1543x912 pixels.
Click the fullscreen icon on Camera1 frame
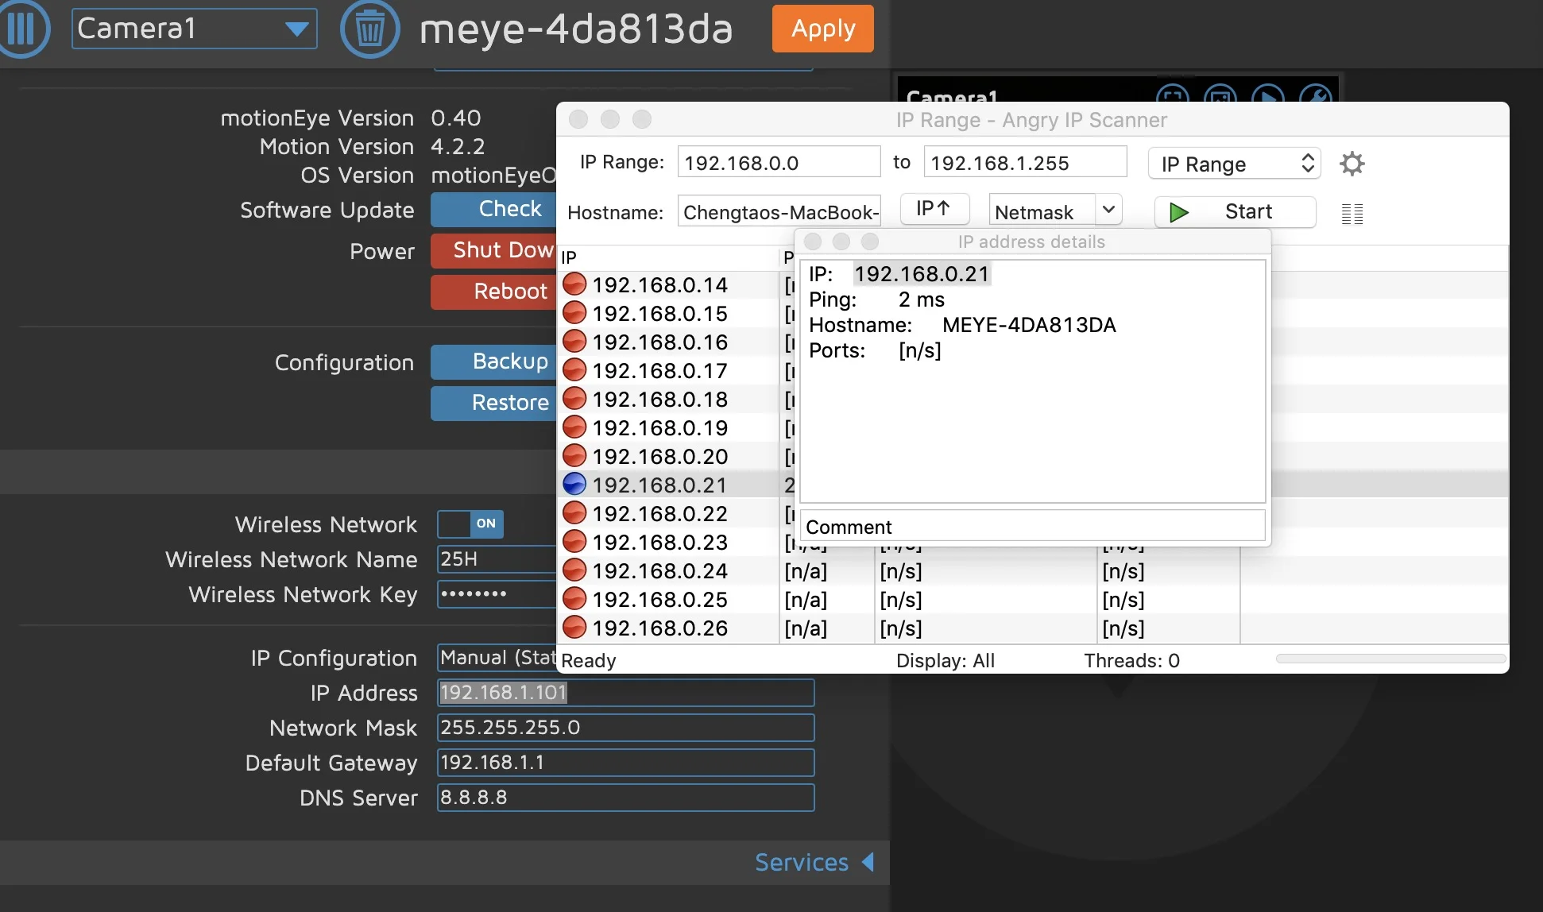(1173, 94)
